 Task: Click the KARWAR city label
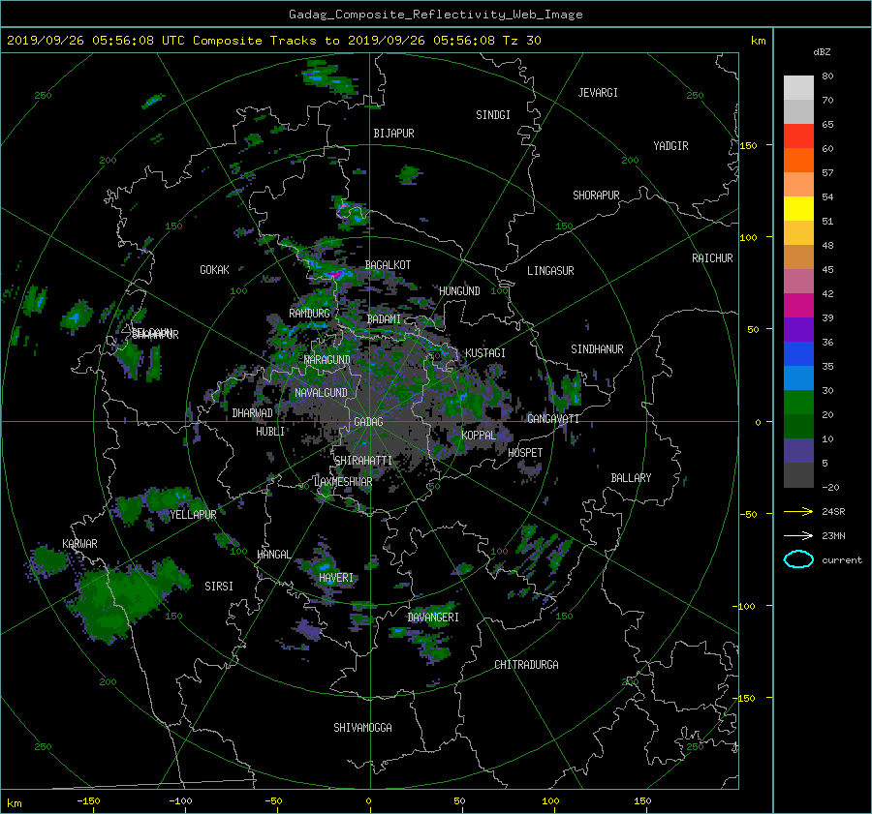point(80,544)
